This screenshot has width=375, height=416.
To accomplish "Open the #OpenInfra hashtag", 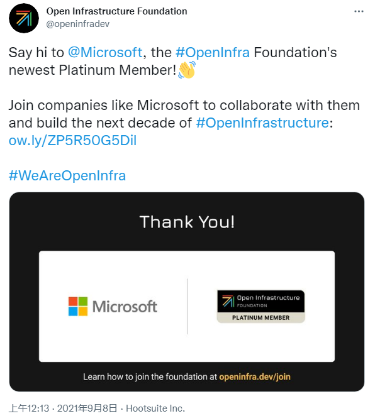I will 213,52.
